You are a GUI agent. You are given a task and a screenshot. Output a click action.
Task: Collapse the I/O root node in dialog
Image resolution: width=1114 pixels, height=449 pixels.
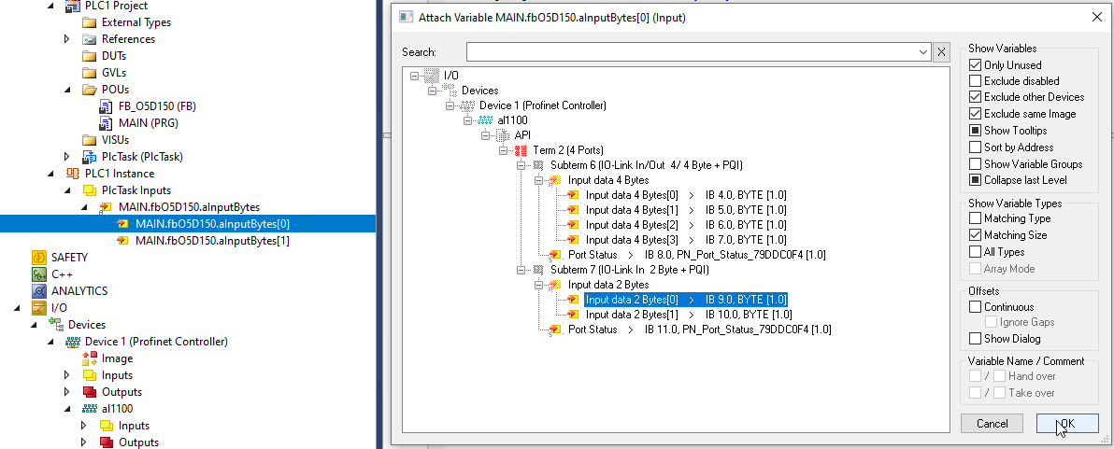414,76
